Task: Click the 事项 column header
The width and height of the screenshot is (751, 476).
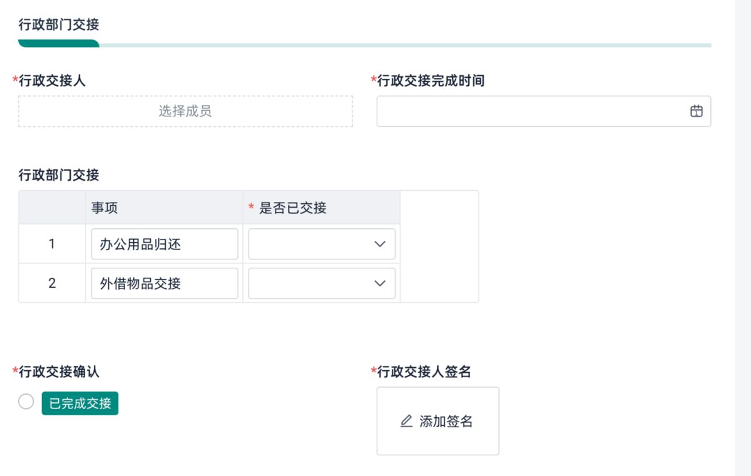Action: coord(105,208)
